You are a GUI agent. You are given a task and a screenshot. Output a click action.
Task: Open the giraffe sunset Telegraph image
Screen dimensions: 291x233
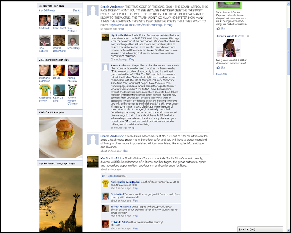(x=61, y=200)
